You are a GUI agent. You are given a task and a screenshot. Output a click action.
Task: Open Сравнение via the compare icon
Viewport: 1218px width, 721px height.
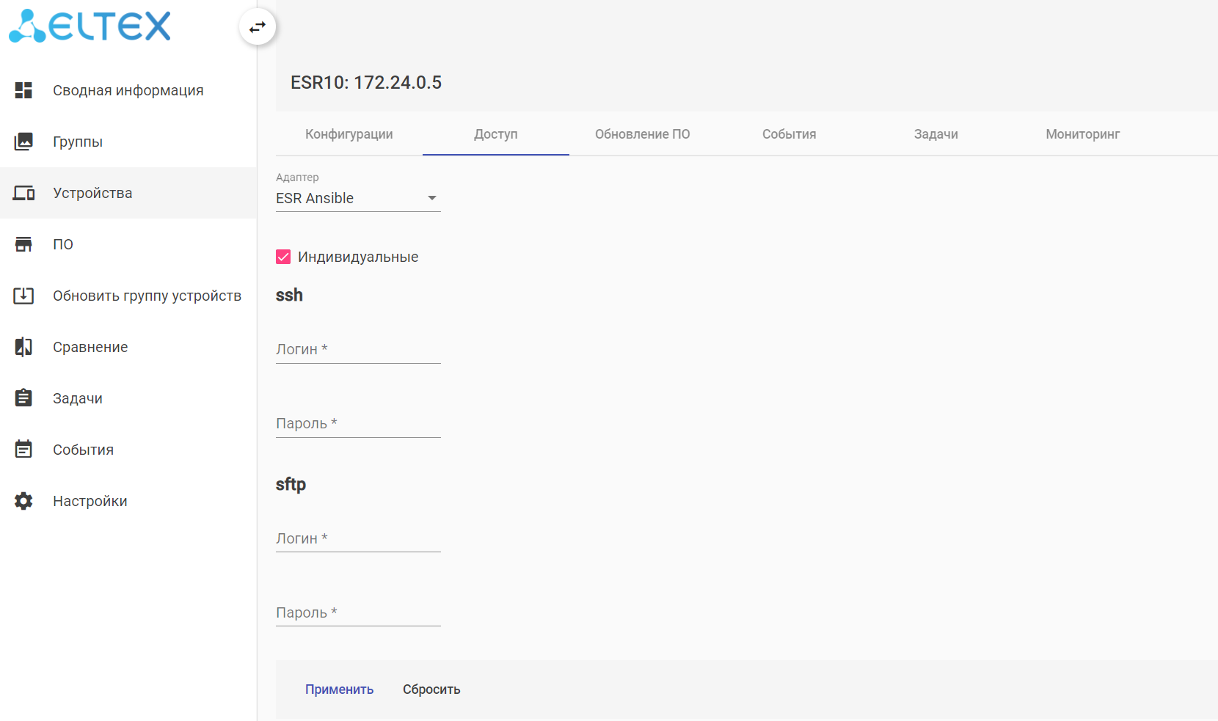(x=23, y=347)
